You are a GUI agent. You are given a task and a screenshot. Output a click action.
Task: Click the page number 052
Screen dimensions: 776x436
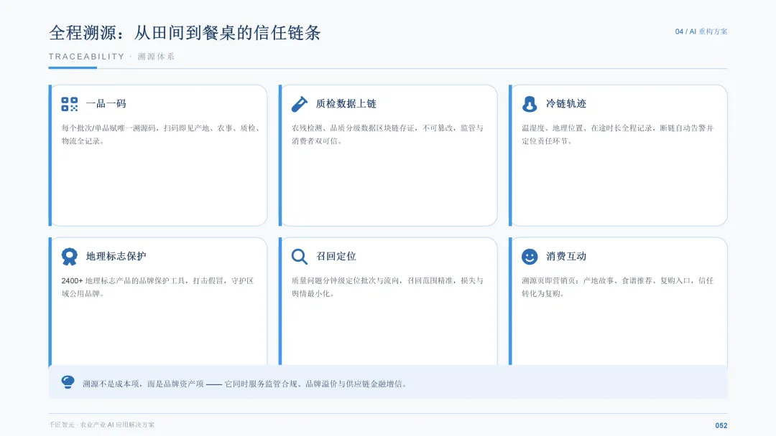pyautogui.click(x=721, y=425)
